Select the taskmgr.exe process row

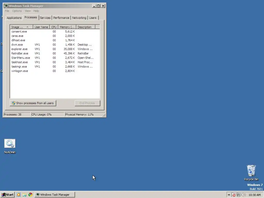(55, 67)
